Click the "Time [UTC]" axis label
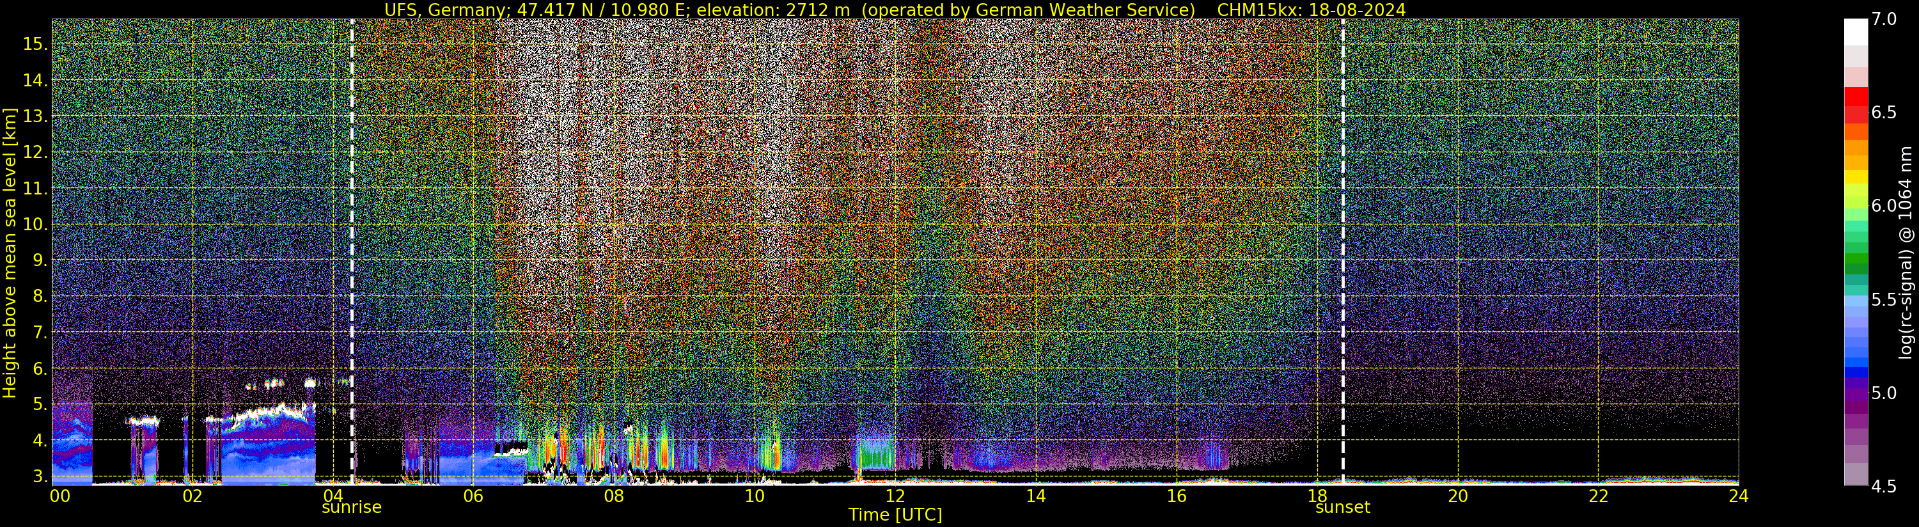Viewport: 1919px width, 527px height. (895, 515)
